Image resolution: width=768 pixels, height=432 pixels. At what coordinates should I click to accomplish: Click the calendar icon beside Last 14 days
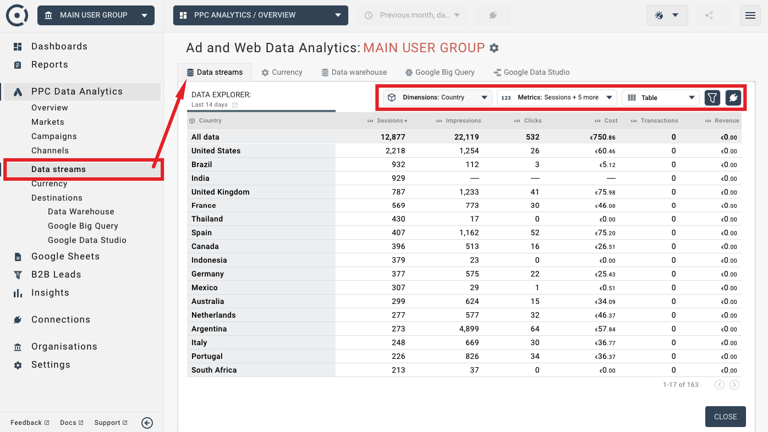(x=235, y=105)
